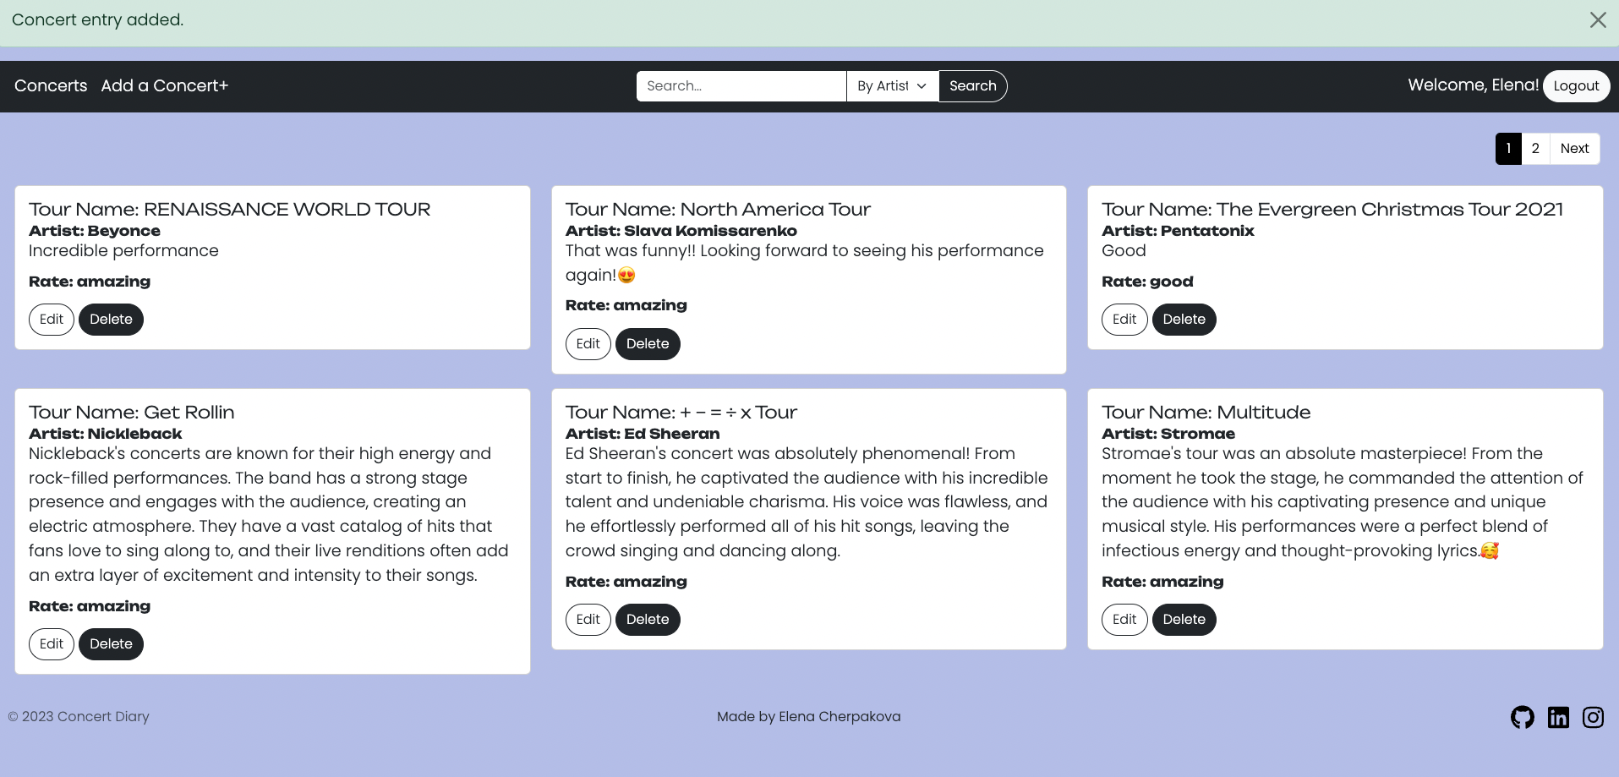Delete the Multitude concert entry

click(x=1184, y=620)
